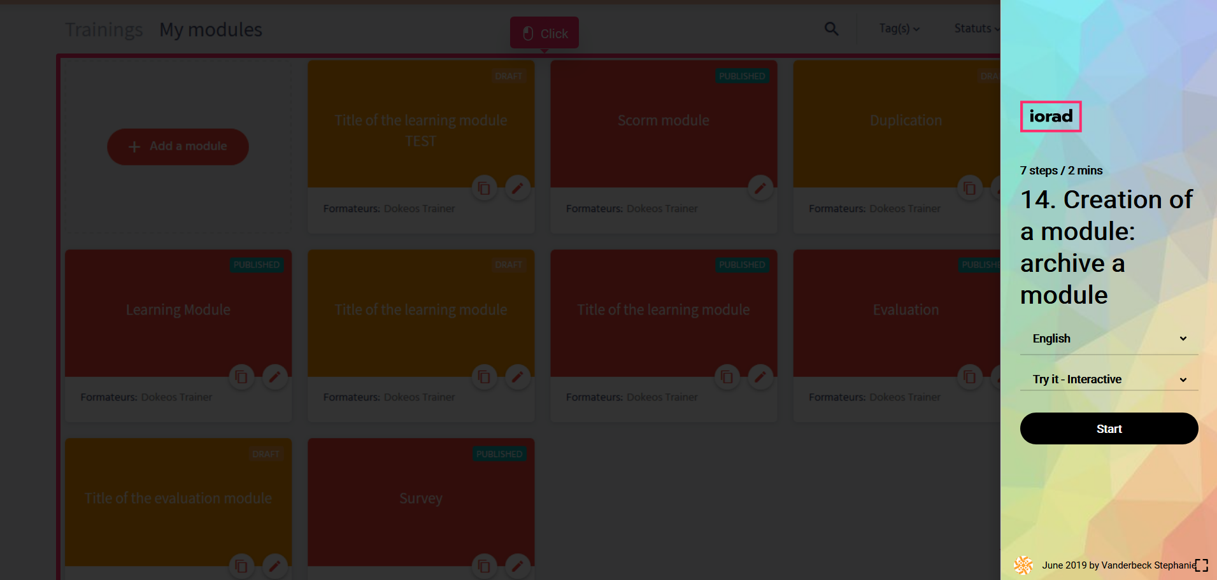Click the pencil icon on Survey card
Screen dimensions: 1217x580
coord(517,565)
